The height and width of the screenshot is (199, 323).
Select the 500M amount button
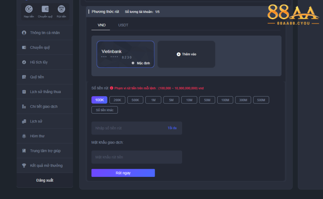(x=261, y=100)
